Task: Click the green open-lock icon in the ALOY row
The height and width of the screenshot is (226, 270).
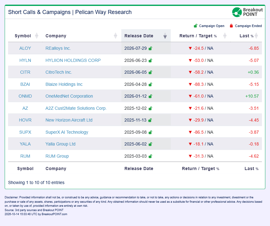Action: [x=150, y=48]
